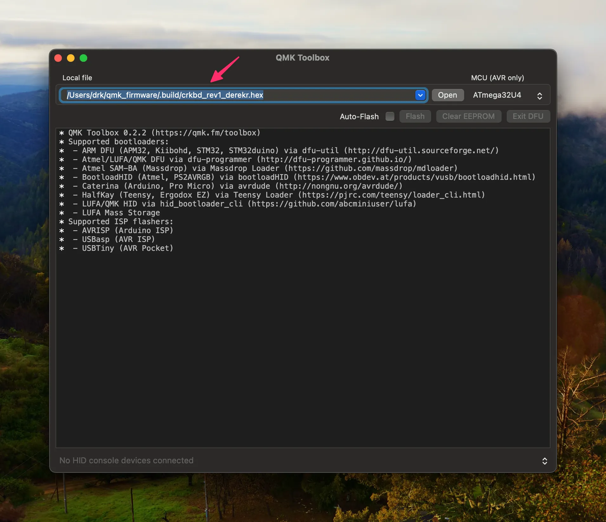The width and height of the screenshot is (606, 522).
Task: Click the Open button
Action: (447, 95)
